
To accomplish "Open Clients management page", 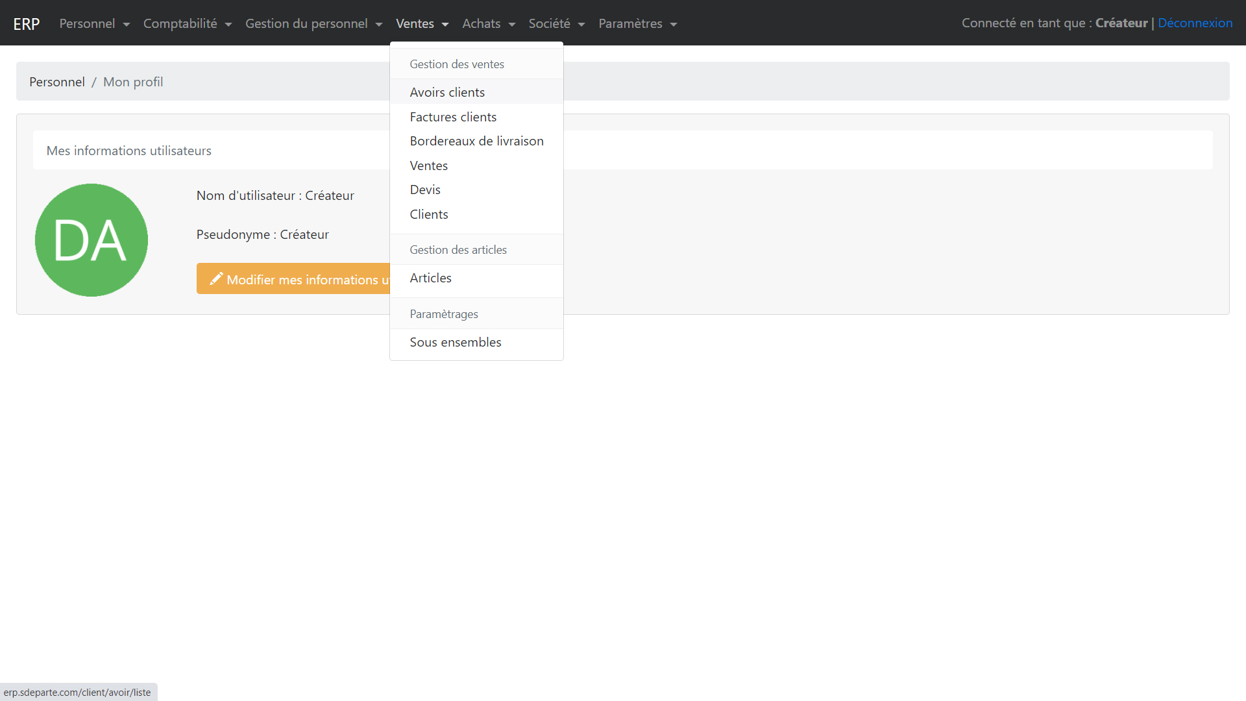I will pyautogui.click(x=429, y=214).
